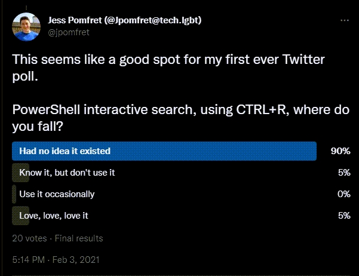Click the Feb 3, 2021 date

[x=76, y=260]
